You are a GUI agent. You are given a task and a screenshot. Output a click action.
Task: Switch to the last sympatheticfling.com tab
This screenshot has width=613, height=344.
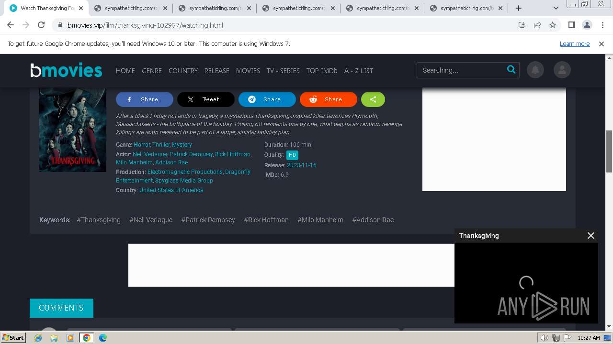point(465,8)
